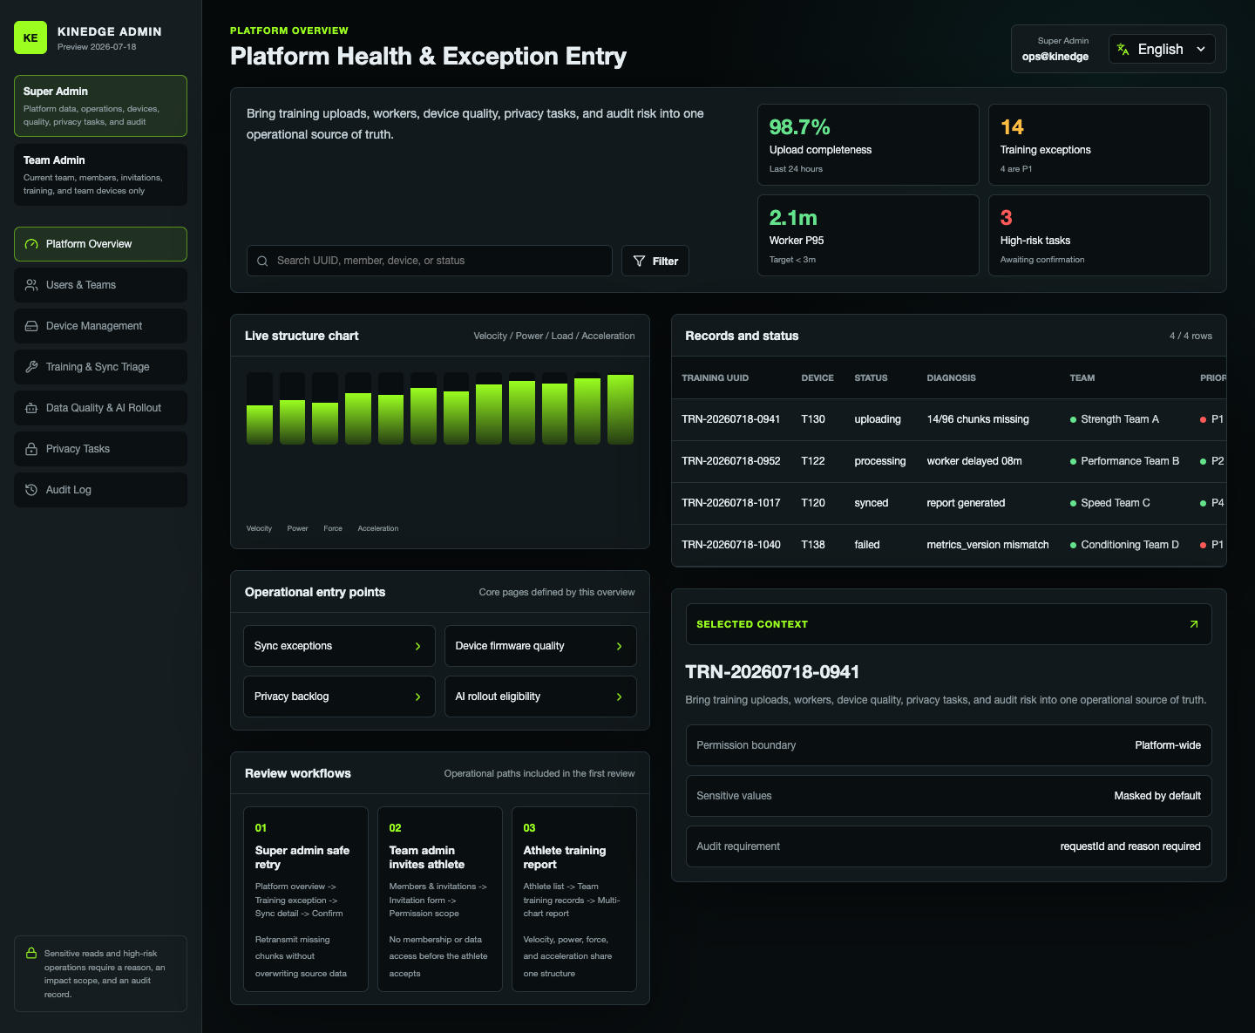Click the Device firmware quality chevron
The image size is (1255, 1033).
[619, 646]
